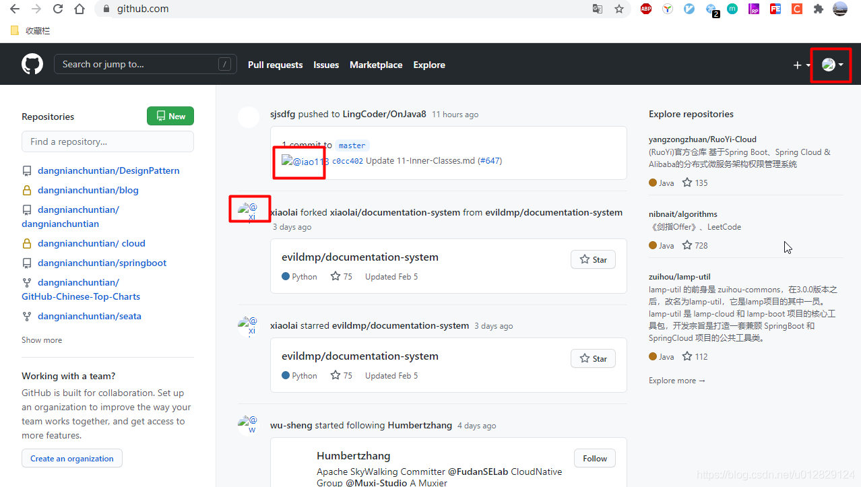Click xiaolai avatar beside forked event
This screenshot has height=487, width=861.
(249, 213)
